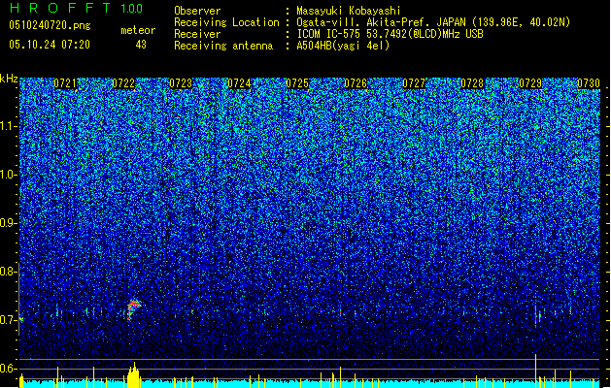Click the 0728 time marker
This screenshot has width=611, height=388.
coord(472,83)
